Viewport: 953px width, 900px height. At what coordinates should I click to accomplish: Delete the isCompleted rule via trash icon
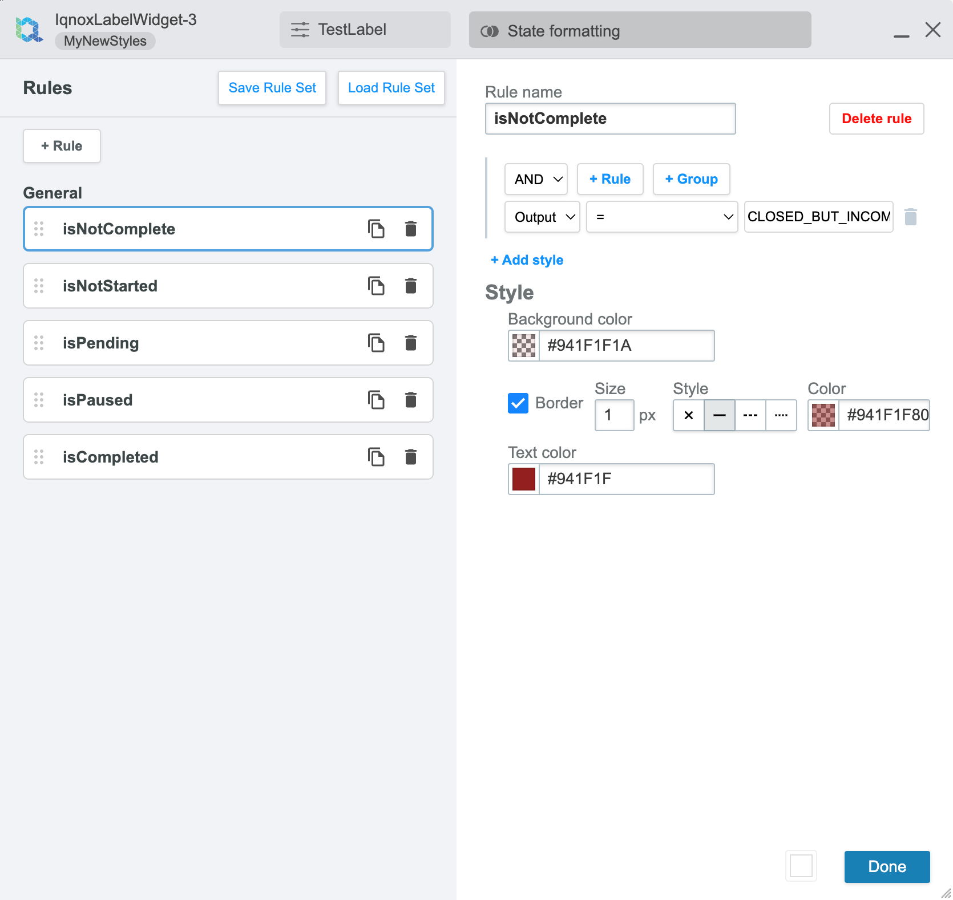point(410,457)
